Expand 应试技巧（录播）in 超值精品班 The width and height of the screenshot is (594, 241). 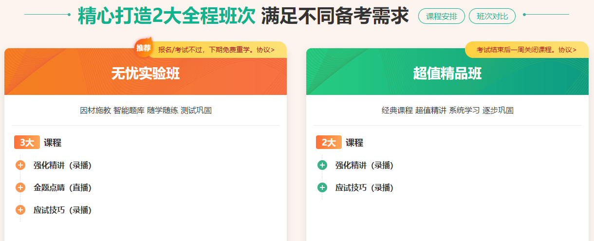(x=364, y=188)
